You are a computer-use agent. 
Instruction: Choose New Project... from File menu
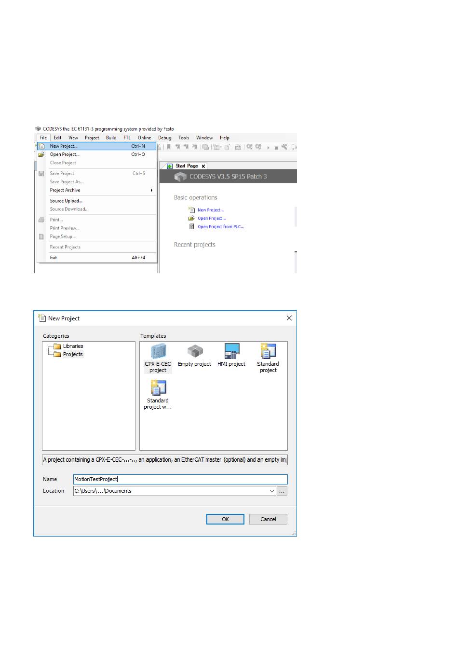click(x=64, y=146)
